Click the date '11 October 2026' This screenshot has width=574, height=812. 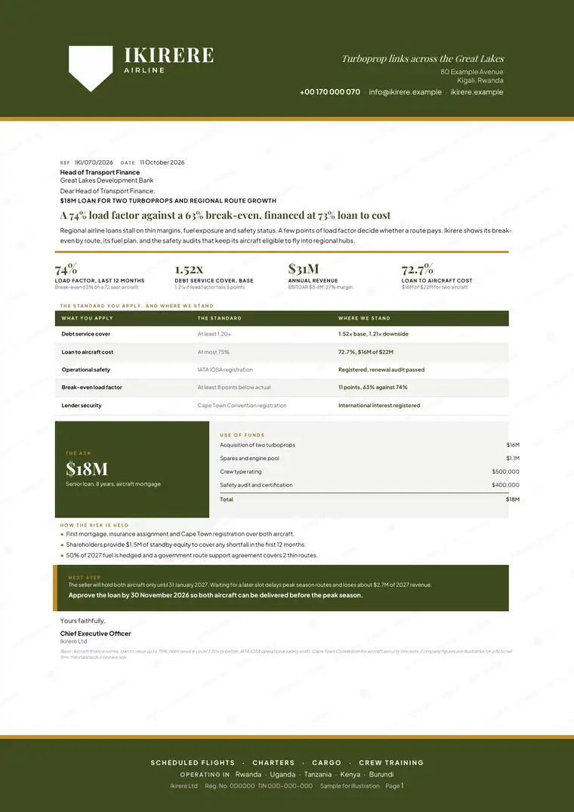pyautogui.click(x=162, y=162)
